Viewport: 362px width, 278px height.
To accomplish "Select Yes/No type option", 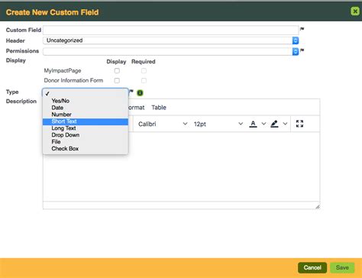I will 86,101.
